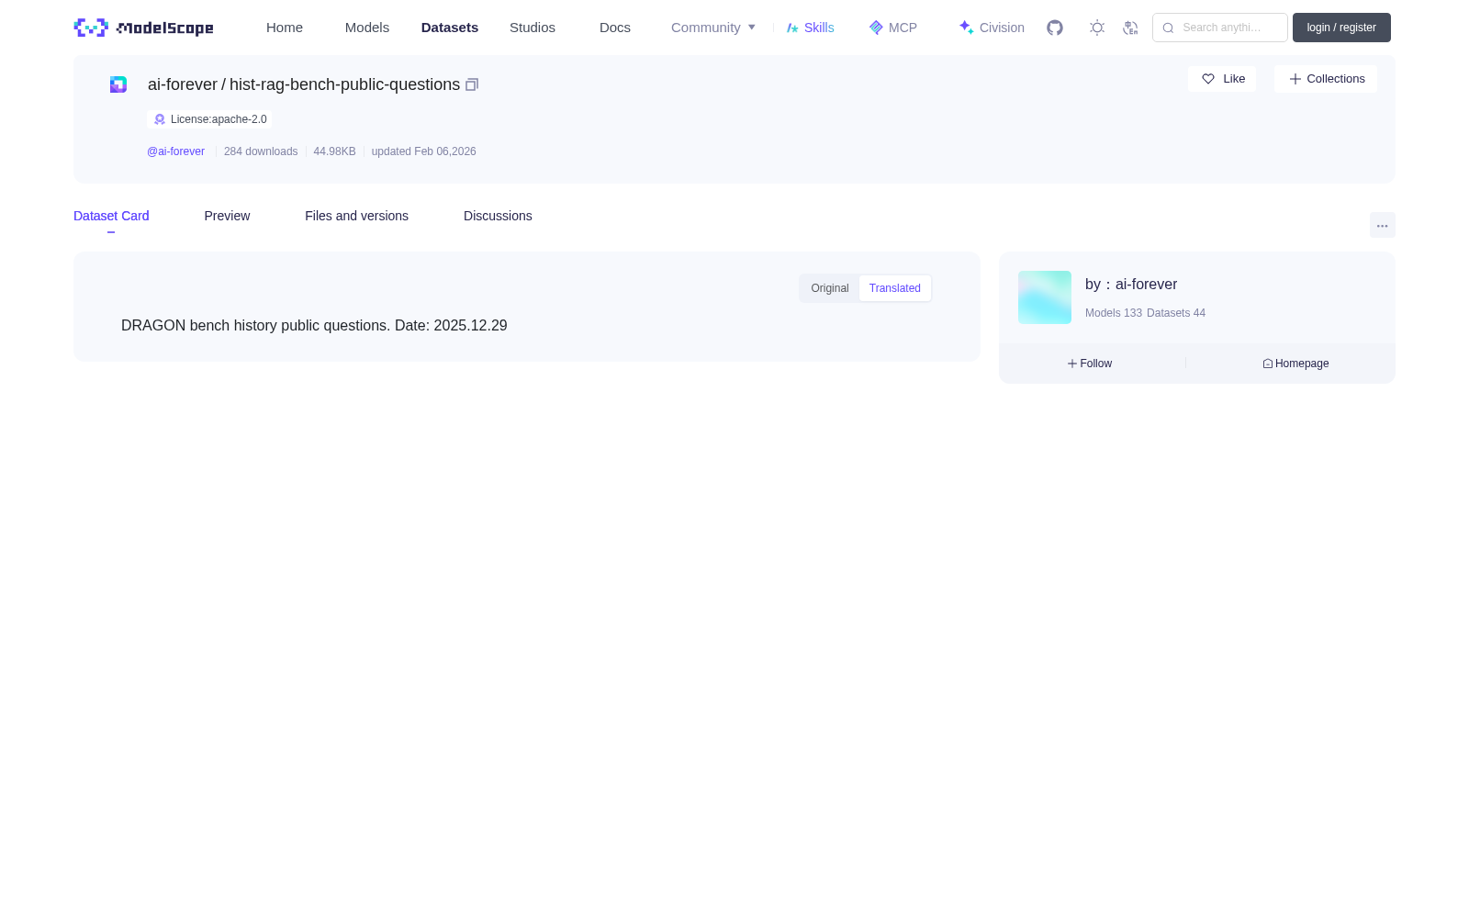Screen dimensions: 1469x918
Task: Open Studios in navigation
Action: click(x=533, y=28)
